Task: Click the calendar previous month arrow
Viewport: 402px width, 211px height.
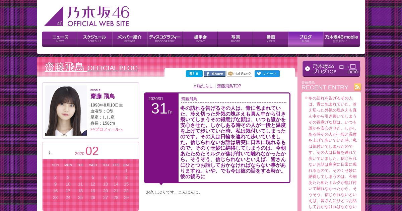Action: pos(51,153)
